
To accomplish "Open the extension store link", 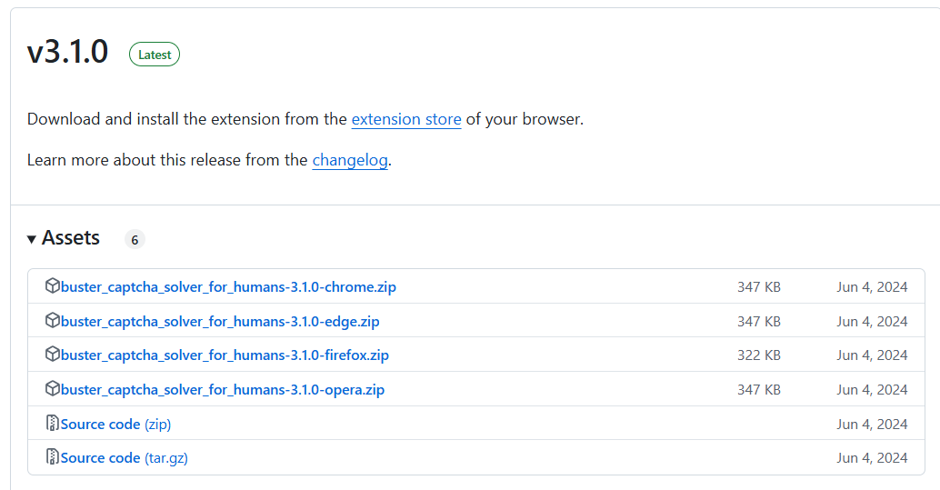I will 406,119.
